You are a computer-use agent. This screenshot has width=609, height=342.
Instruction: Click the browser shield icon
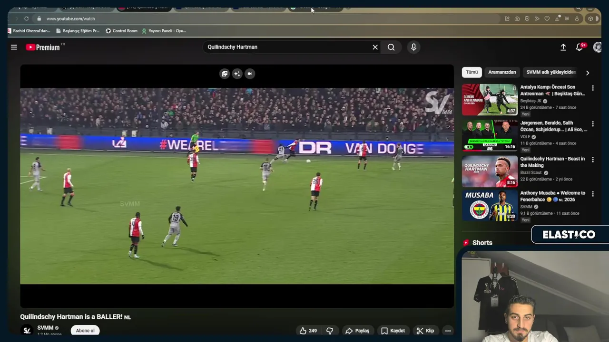527,19
